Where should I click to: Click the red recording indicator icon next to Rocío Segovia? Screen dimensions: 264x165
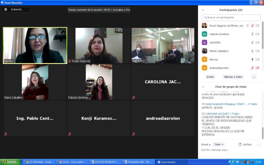(x=247, y=26)
